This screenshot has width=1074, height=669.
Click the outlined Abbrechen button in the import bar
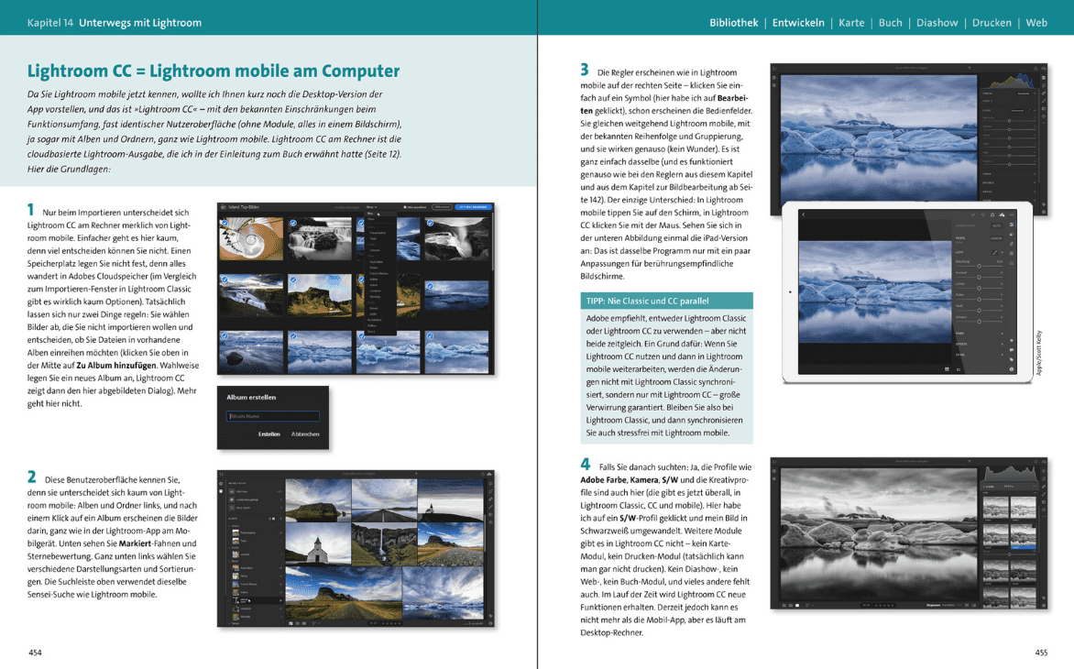pos(443,207)
